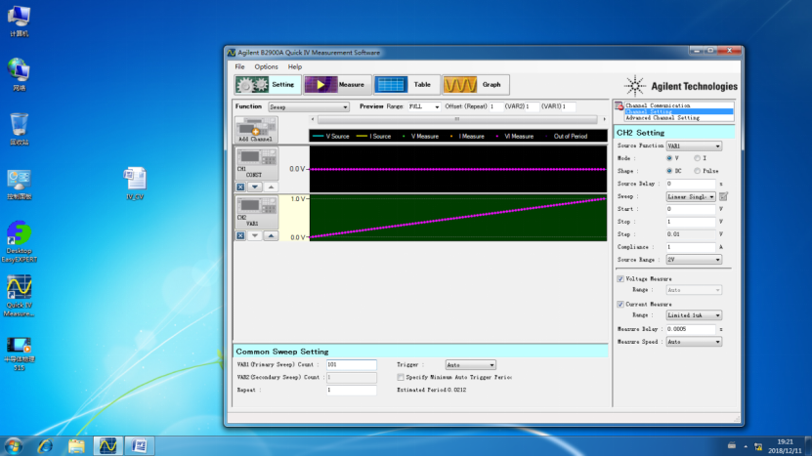Select Channel Setting in the list
The height and width of the screenshot is (457, 812).
[x=679, y=111]
